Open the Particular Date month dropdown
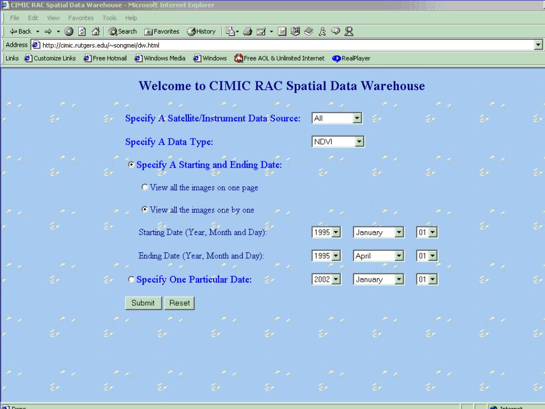 click(378, 279)
